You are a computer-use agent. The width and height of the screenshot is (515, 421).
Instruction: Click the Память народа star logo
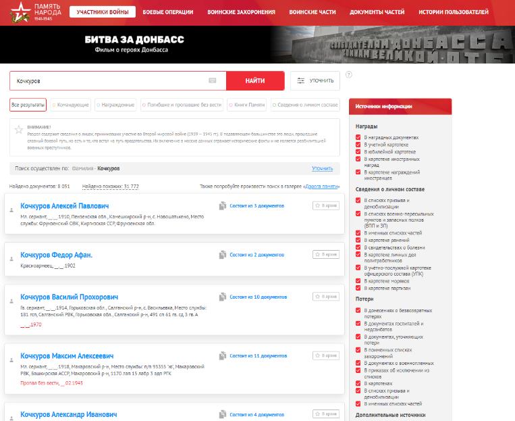point(21,12)
